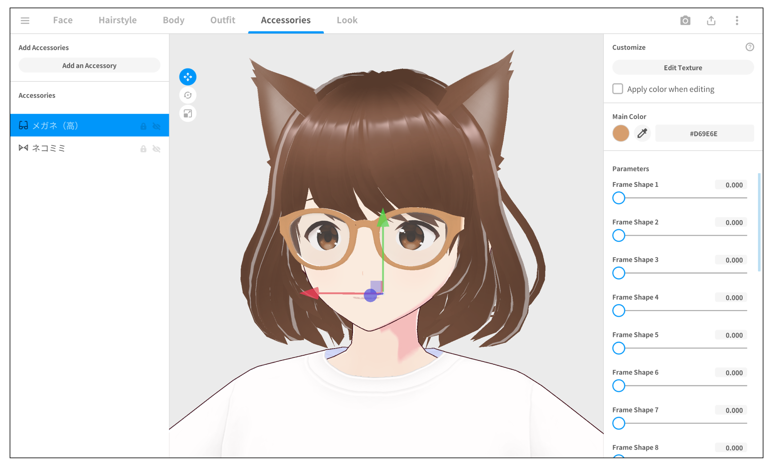Click the #D69E6E hex color field

click(705, 133)
